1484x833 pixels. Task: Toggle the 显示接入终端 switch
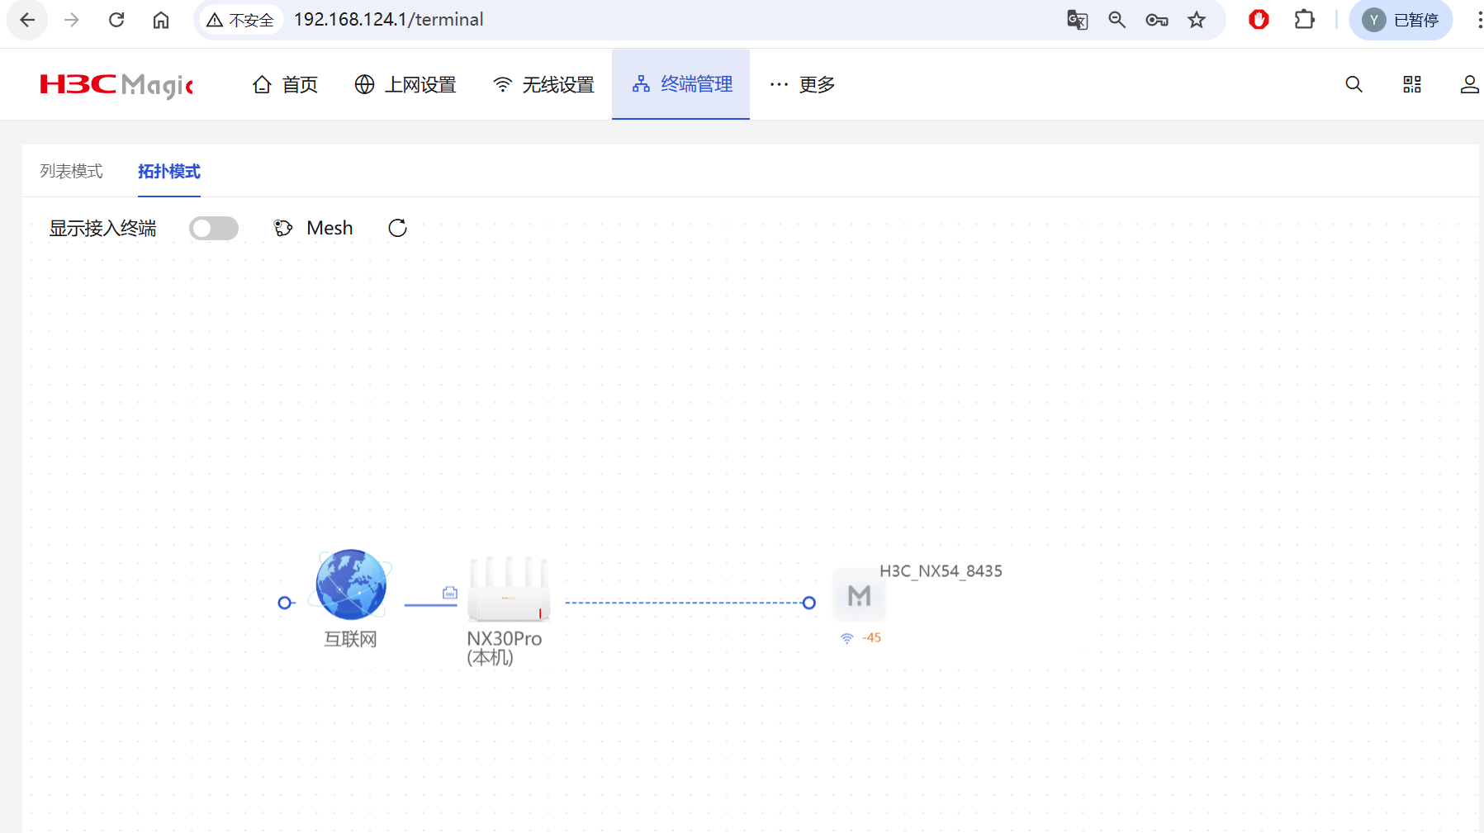(x=213, y=229)
